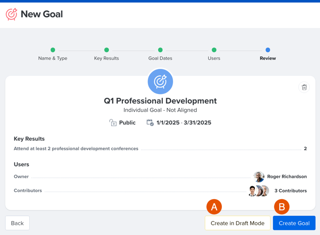
Task: Click the Public lock privacy icon
Action: click(x=113, y=123)
